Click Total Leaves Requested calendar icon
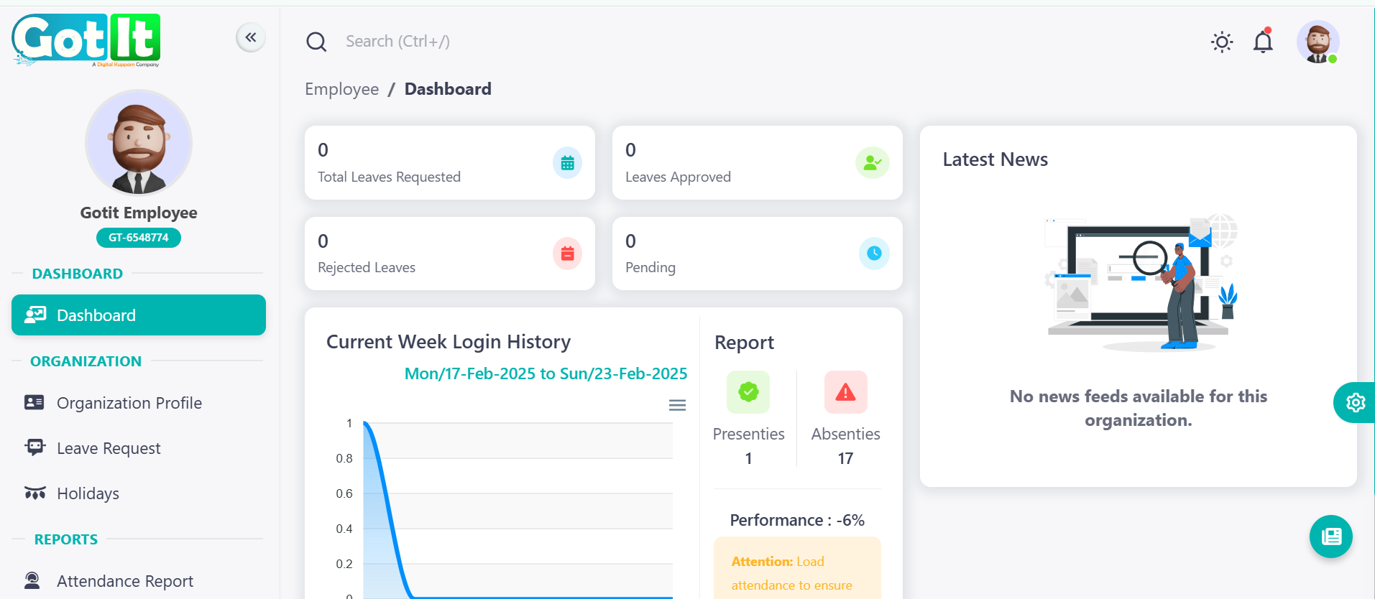 coord(567,163)
